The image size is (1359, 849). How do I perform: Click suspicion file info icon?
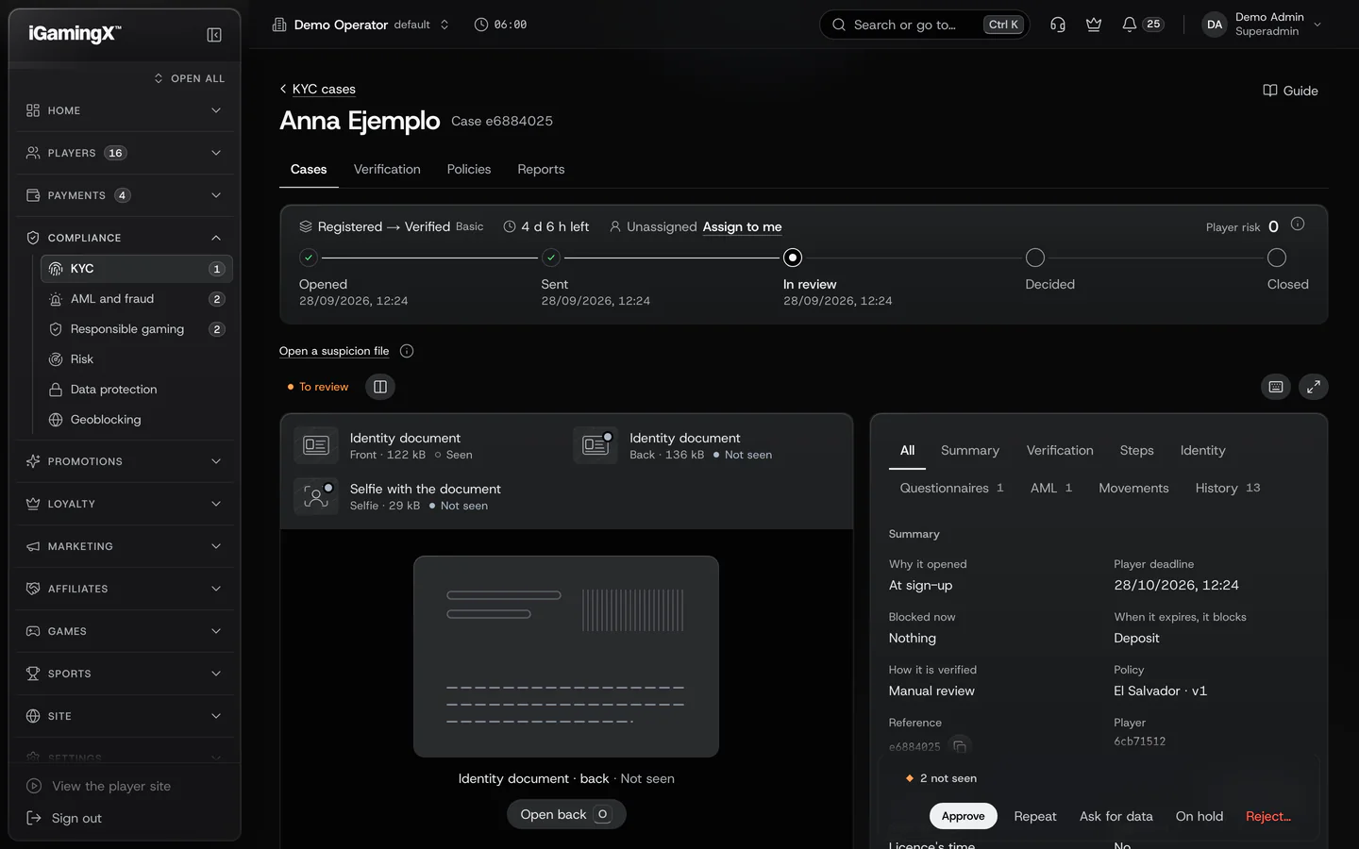[407, 351]
